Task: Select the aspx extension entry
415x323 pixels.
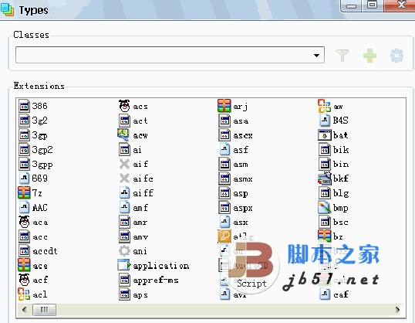Action: click(x=236, y=208)
